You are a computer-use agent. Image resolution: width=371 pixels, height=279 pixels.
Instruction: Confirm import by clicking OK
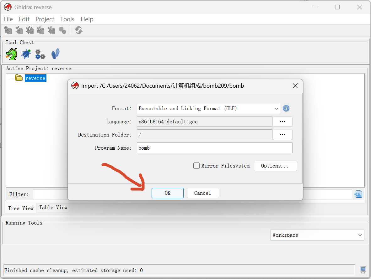click(167, 193)
